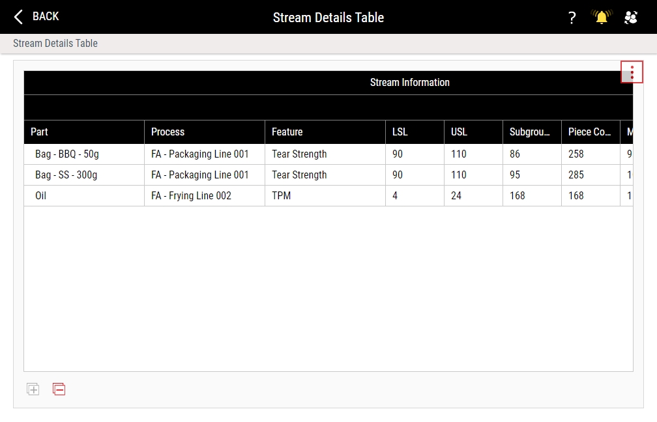Click the red collapse all icon
Viewport: 657px width, 422px height.
(x=59, y=389)
